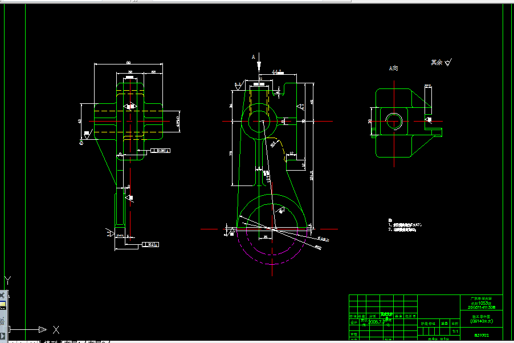Select the 0.1 A tolerance frame at bottom

pos(150,244)
